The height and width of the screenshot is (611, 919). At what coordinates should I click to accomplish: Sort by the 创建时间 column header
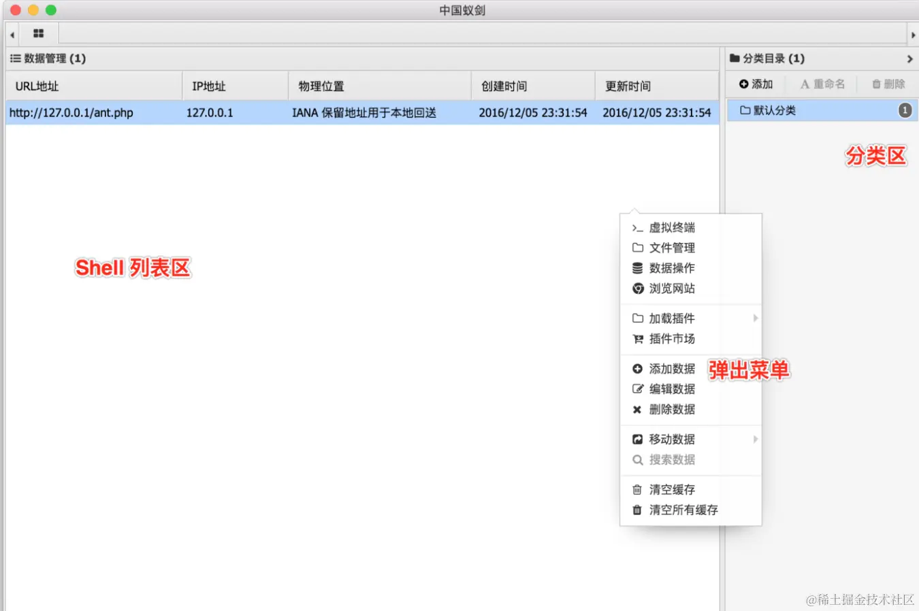click(533, 86)
